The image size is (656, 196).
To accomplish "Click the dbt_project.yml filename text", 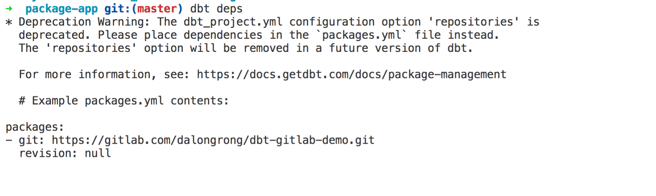I will point(233,22).
